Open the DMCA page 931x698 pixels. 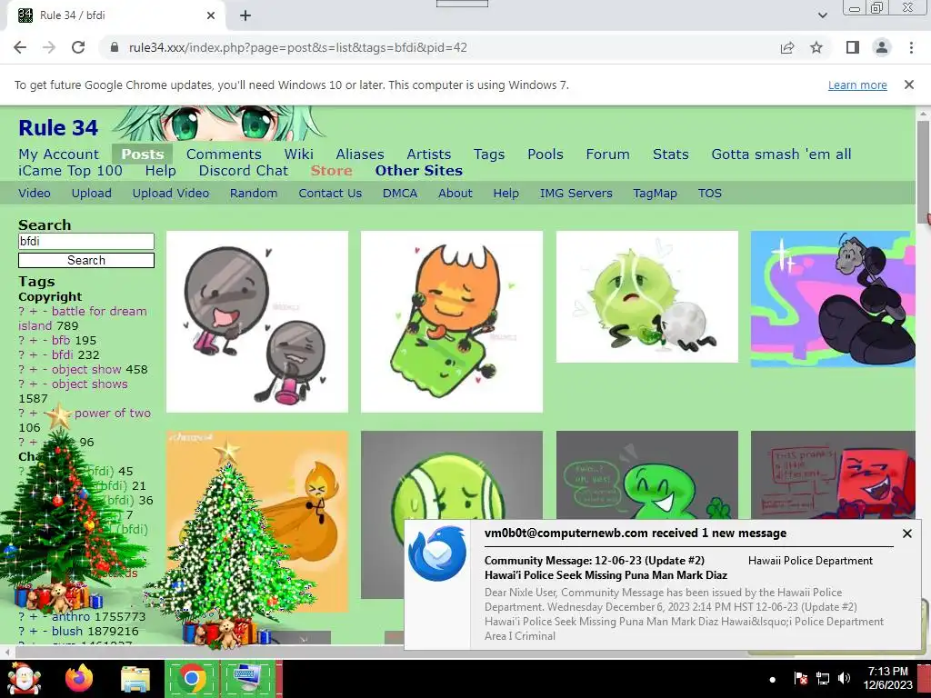[400, 193]
